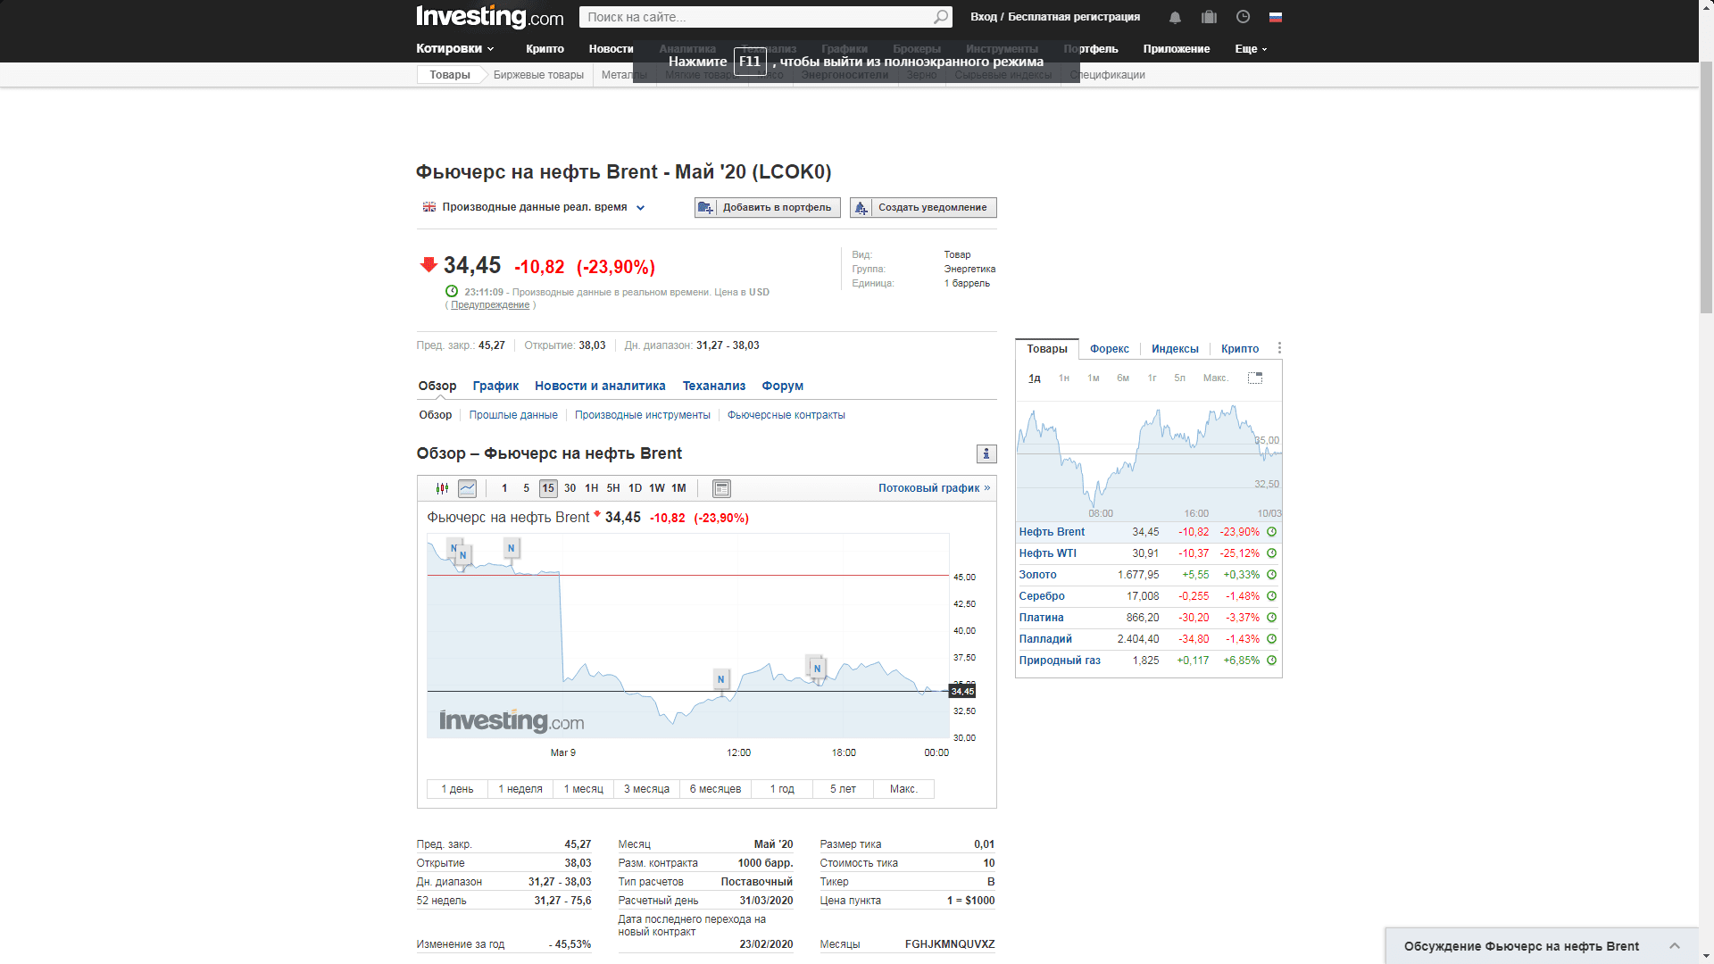Screen dimensions: 1714x964
Task: Expand Производные данные реал. время dropdown
Action: pos(640,208)
